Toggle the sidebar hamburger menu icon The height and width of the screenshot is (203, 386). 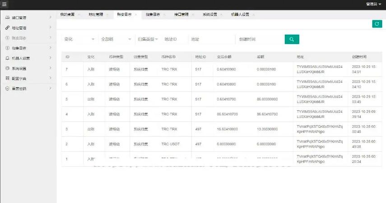tap(5, 4)
